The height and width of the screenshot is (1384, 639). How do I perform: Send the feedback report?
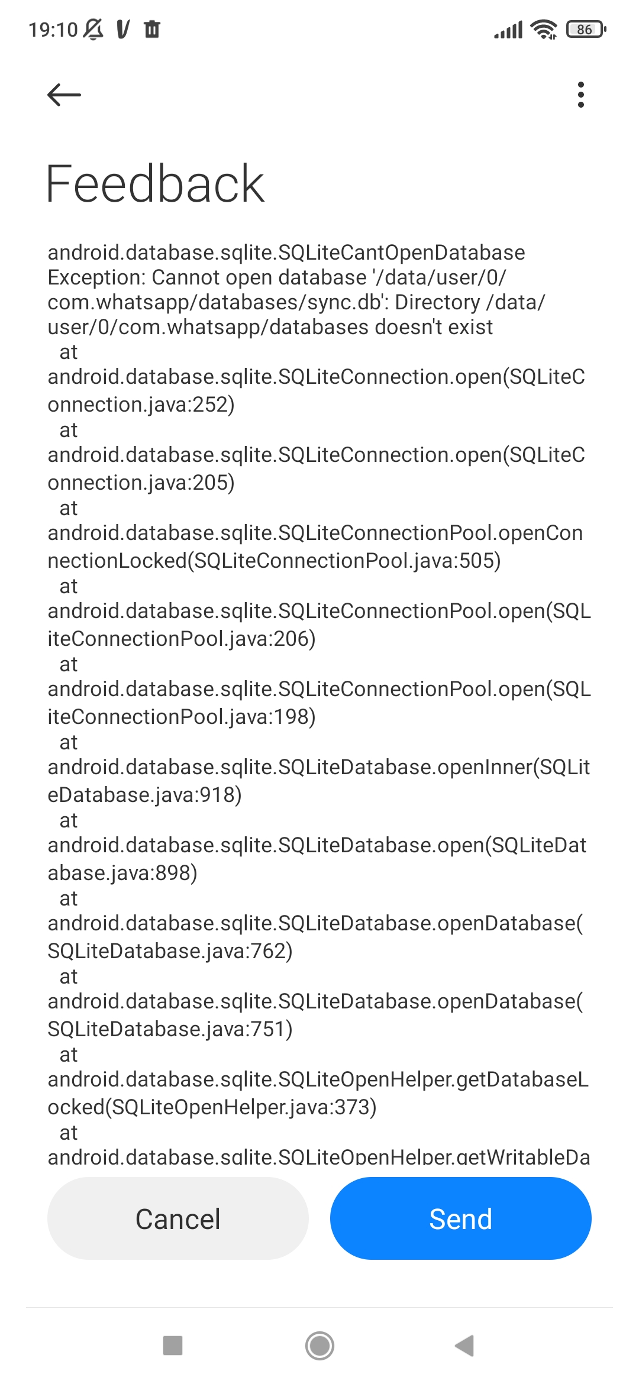coord(460,1218)
